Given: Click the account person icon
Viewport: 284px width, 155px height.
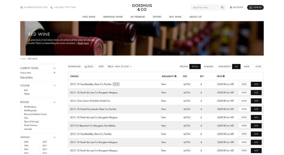Looking at the screenshot, I should tap(231, 7).
